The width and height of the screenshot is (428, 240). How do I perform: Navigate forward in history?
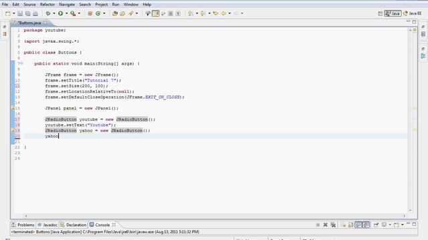tap(236, 13)
